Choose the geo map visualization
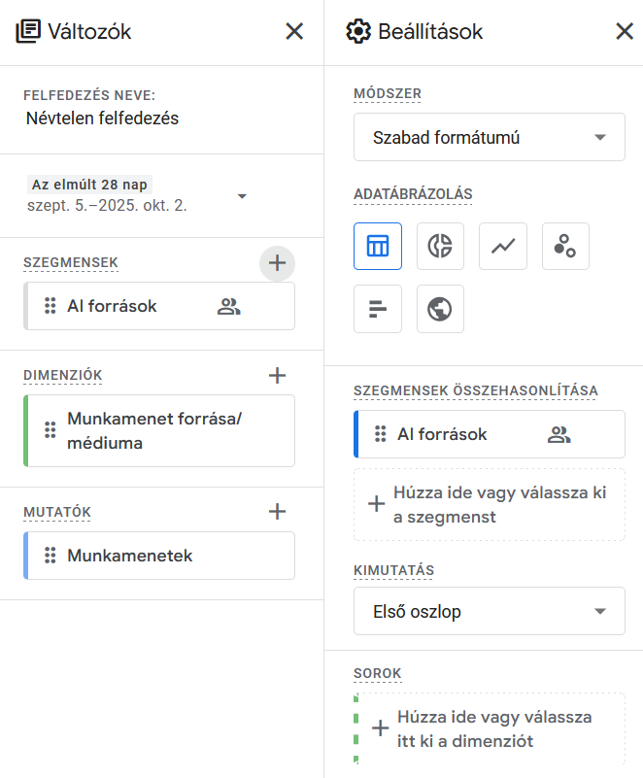The image size is (643, 778). (x=440, y=309)
